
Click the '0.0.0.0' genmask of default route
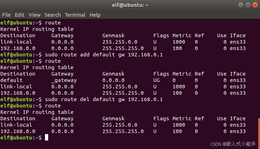[x=113, y=80]
